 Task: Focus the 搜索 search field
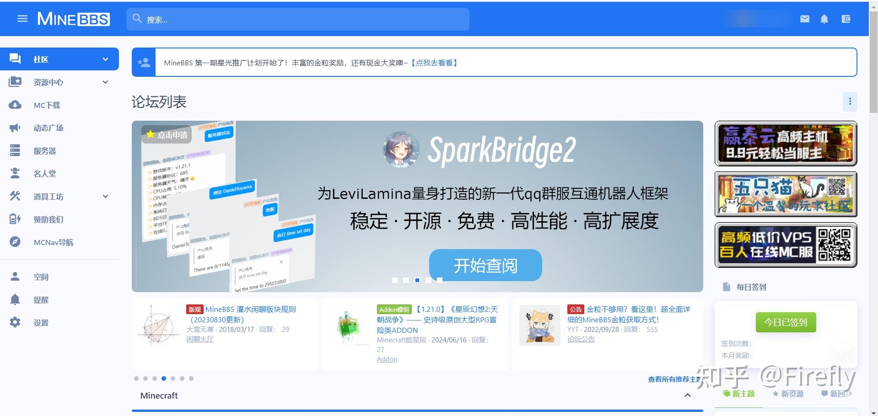[x=298, y=19]
